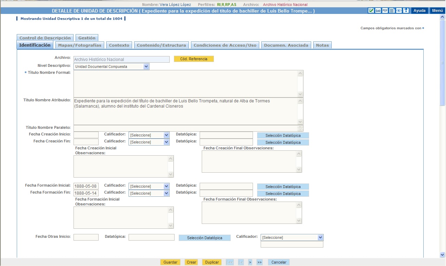
Task: Export record using the EAD icon
Action: coord(378,10)
